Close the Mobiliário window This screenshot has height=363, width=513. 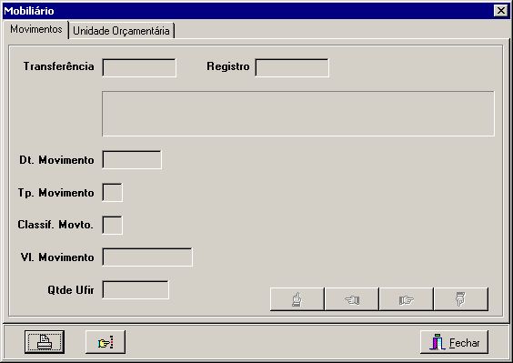click(501, 11)
